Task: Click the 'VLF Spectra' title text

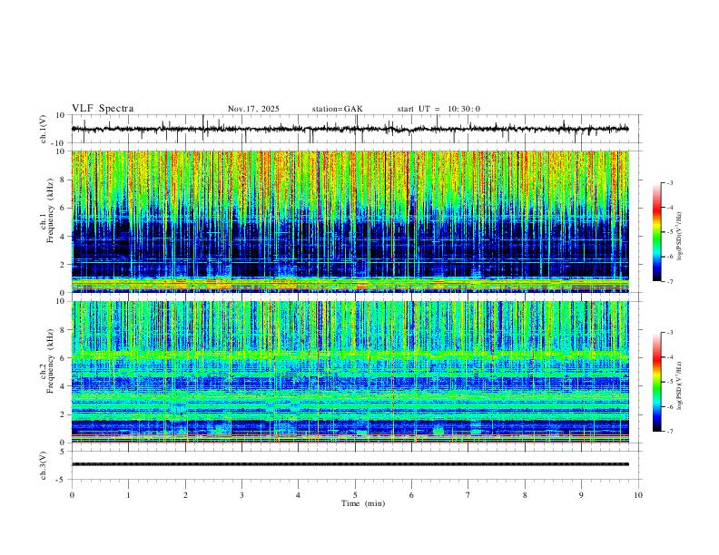Action: (x=103, y=109)
